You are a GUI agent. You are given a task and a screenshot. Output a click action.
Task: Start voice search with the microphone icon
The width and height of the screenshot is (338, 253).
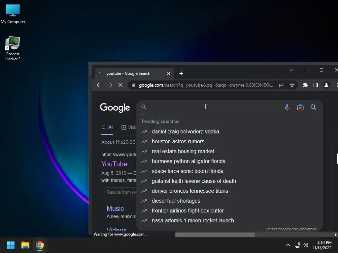[x=287, y=107]
